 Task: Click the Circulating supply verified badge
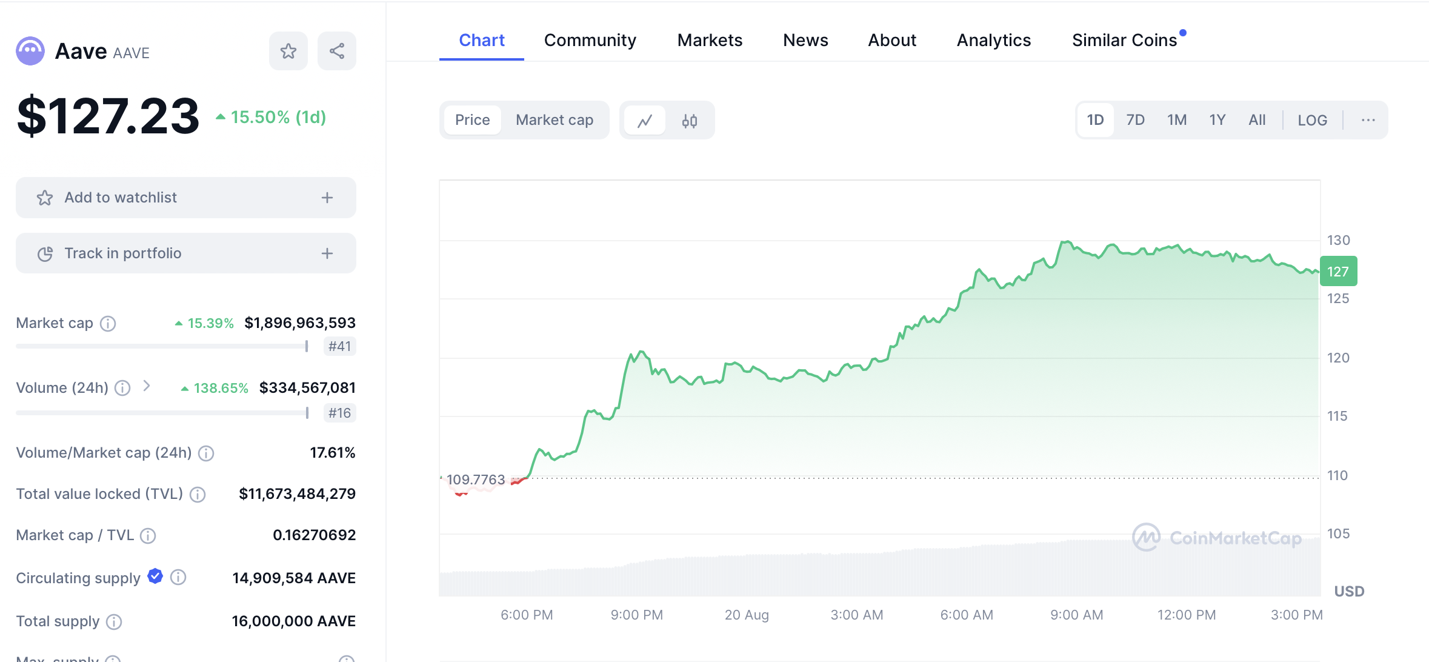(155, 577)
